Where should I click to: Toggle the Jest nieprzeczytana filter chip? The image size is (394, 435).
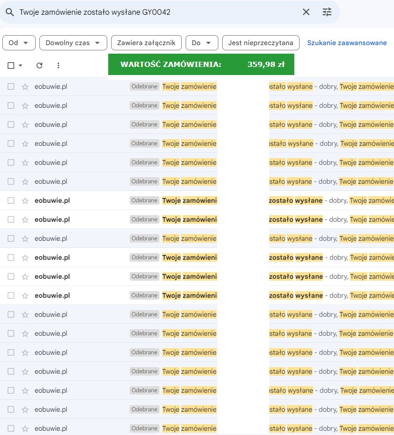(x=261, y=43)
